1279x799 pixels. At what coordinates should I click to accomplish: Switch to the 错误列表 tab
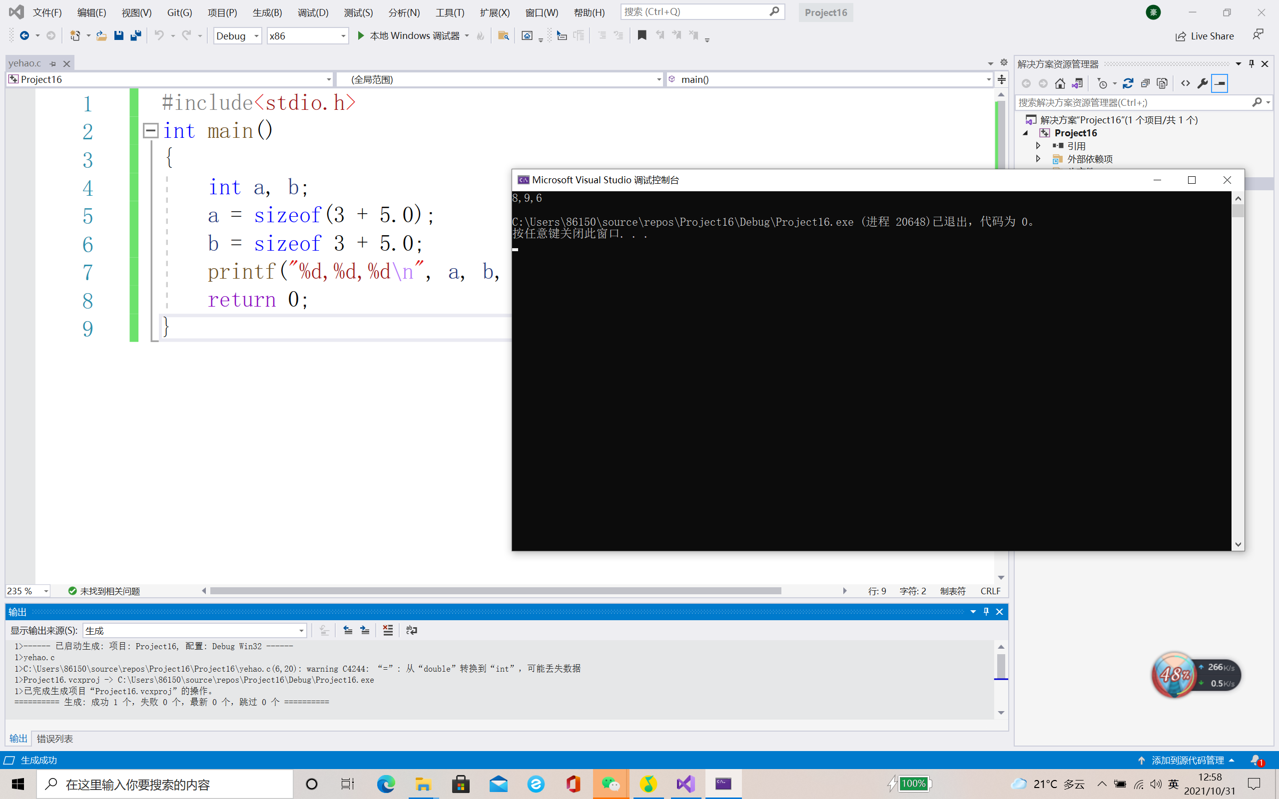55,738
